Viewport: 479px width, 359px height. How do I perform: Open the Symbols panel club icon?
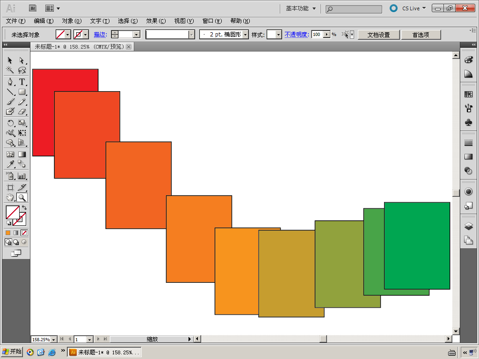(468, 122)
